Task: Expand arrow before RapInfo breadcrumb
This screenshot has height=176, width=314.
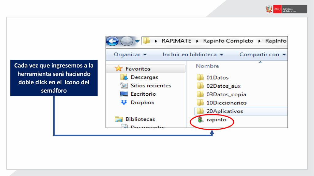Action: pyautogui.click(x=259, y=41)
